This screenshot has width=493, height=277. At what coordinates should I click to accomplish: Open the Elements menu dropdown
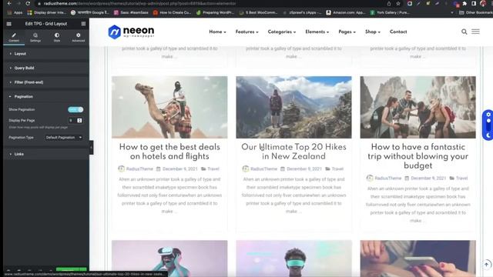coord(317,32)
